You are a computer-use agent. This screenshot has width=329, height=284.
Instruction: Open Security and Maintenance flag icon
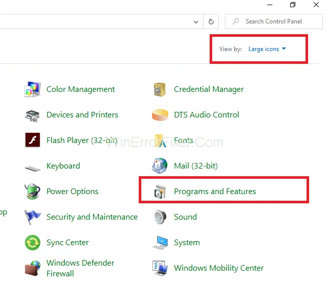point(32,218)
